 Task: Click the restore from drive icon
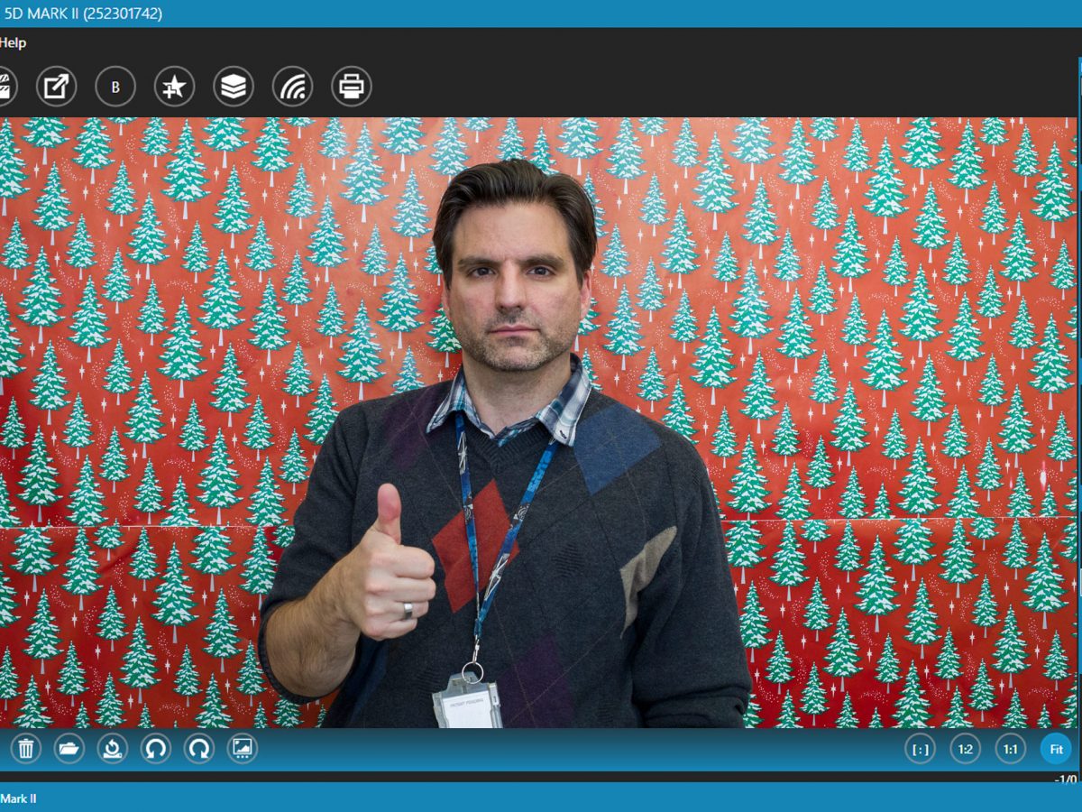coord(112,748)
